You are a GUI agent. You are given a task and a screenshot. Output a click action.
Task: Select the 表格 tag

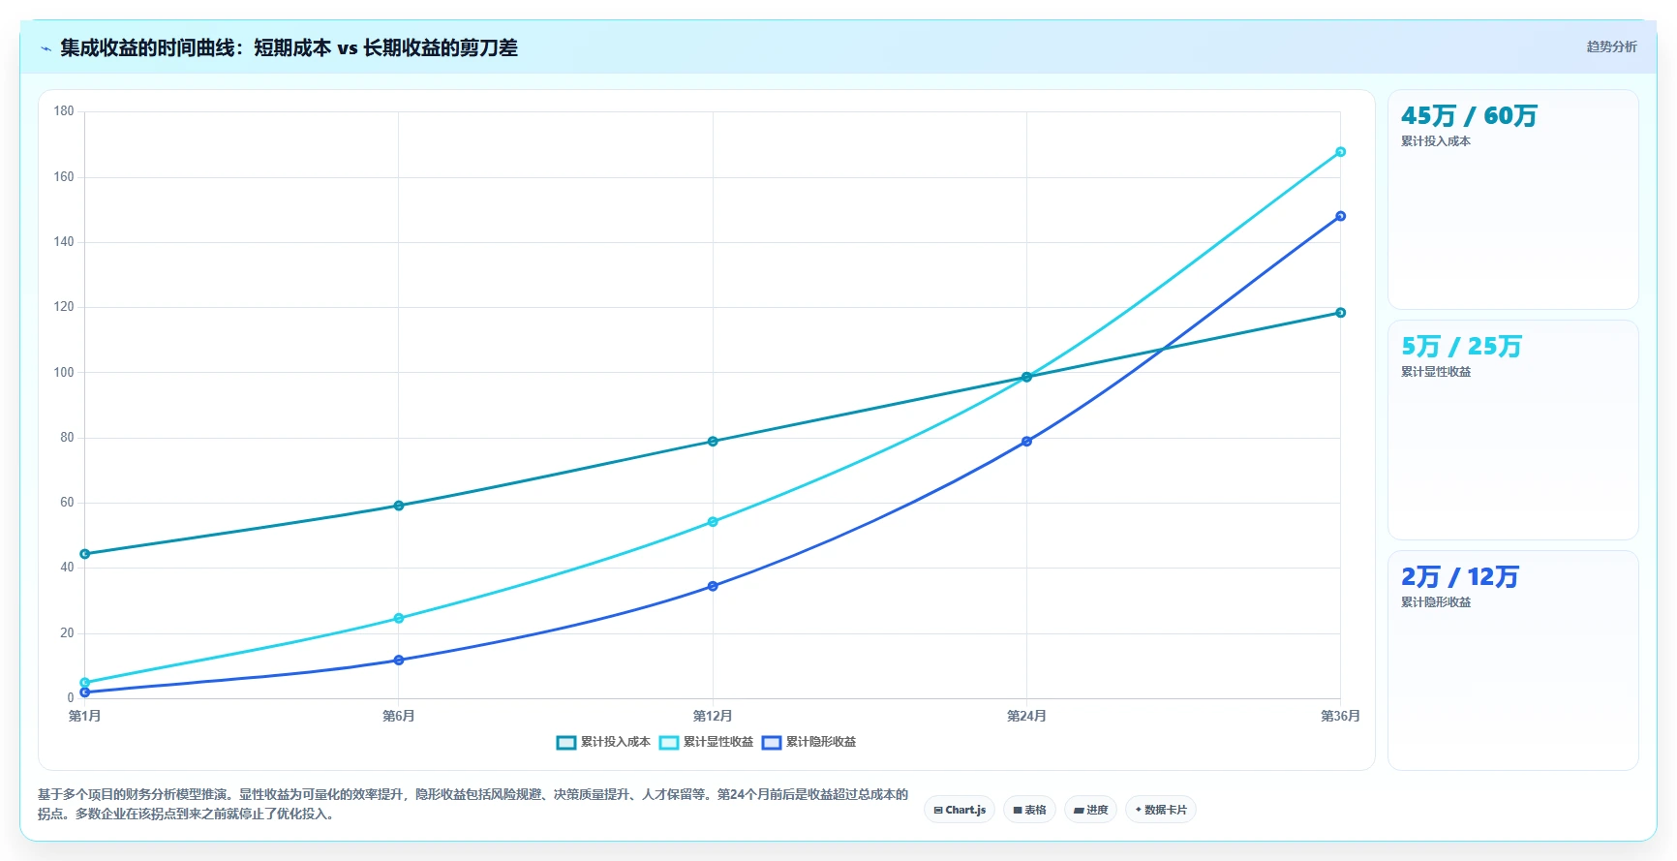point(1029,810)
